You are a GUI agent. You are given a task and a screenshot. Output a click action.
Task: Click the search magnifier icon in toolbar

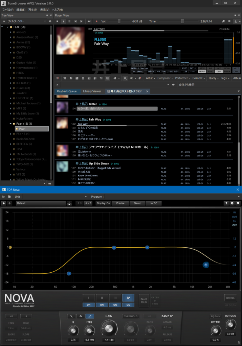tap(125, 78)
